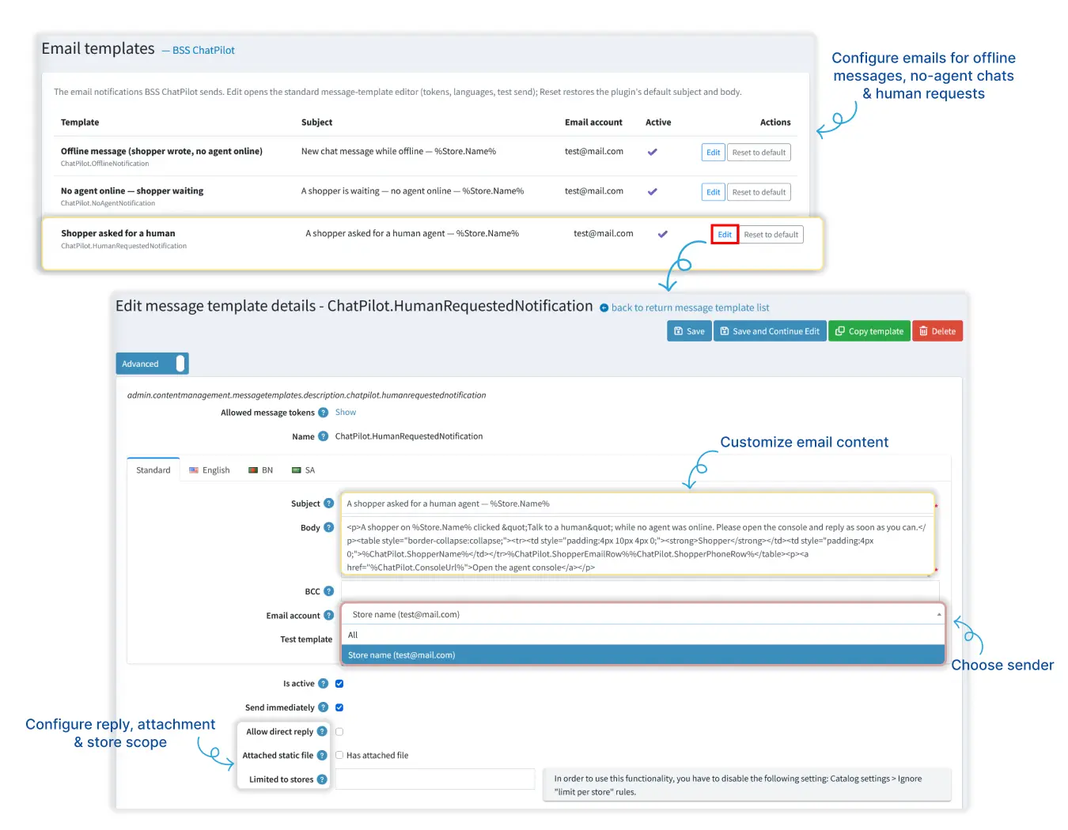Choose All option in email account list
Viewport: 1068px width, 830px height.
pos(643,635)
